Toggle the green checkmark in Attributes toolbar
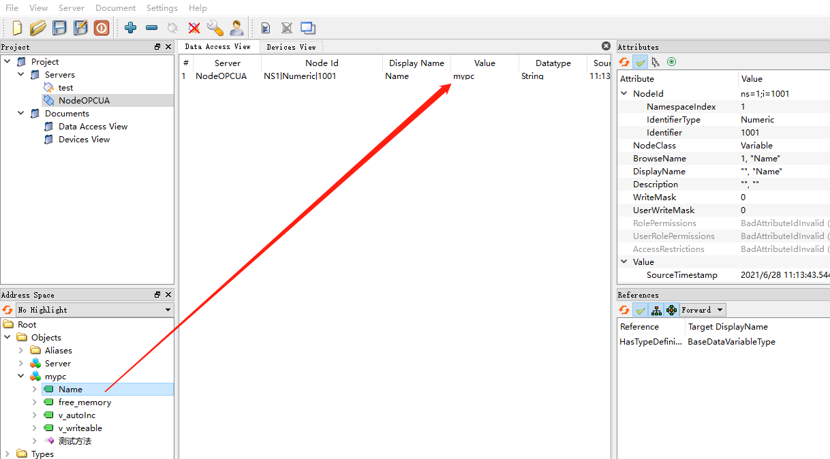830x459 pixels. (640, 62)
